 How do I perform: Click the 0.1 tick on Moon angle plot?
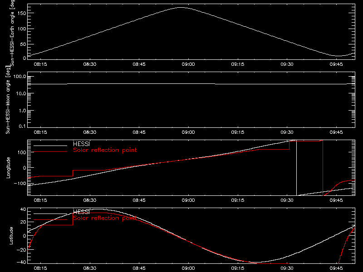(23, 126)
